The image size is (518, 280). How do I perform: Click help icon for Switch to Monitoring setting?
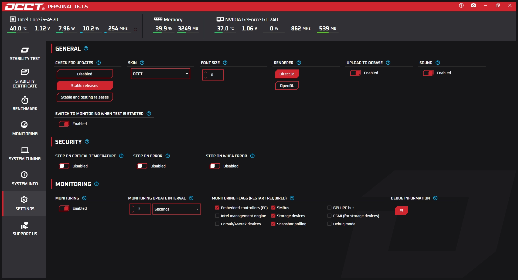149,114
